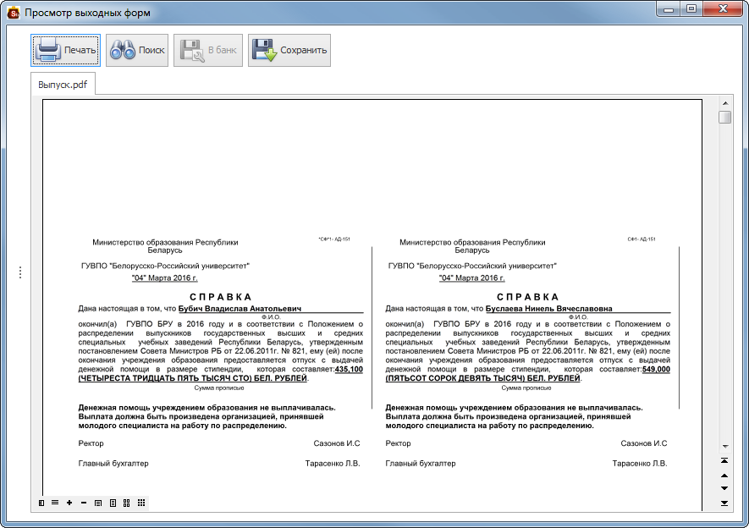The height and width of the screenshot is (528, 749).
Task: Jump to the last page arrow
Action: point(724,503)
